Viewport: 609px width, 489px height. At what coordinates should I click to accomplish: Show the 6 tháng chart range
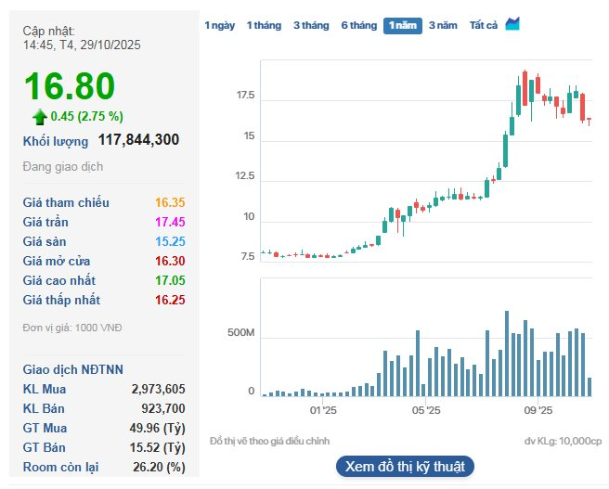(358, 25)
